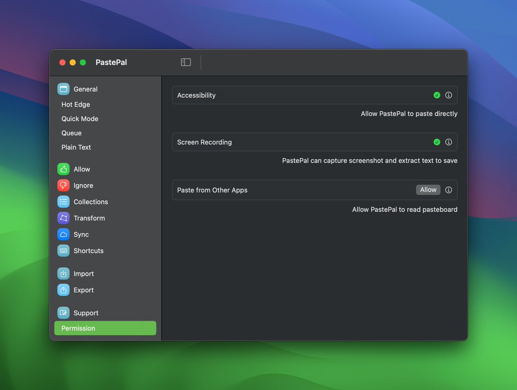Screen dimensions: 517x390
Task: Zoom the PastePal window with the green button
Action: click(x=83, y=62)
